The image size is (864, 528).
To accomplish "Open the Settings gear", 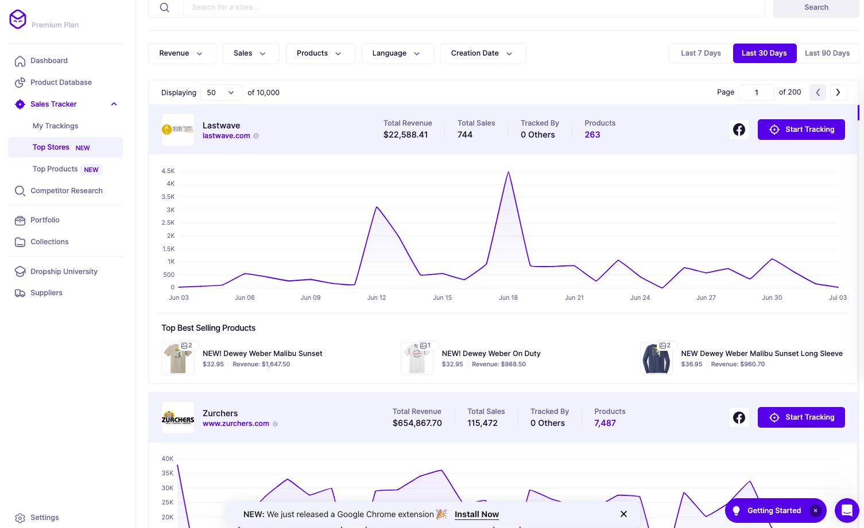I will [x=20, y=517].
